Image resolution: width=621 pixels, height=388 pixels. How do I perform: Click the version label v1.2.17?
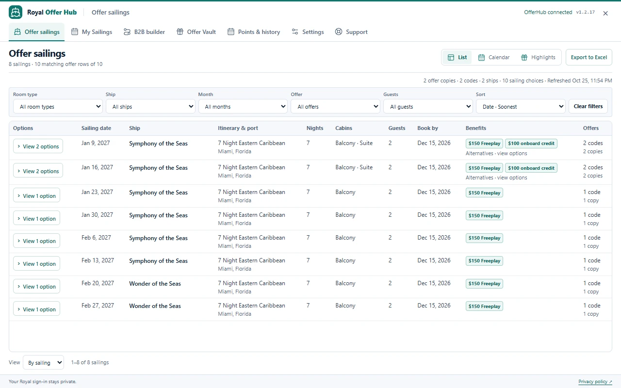pos(585,12)
